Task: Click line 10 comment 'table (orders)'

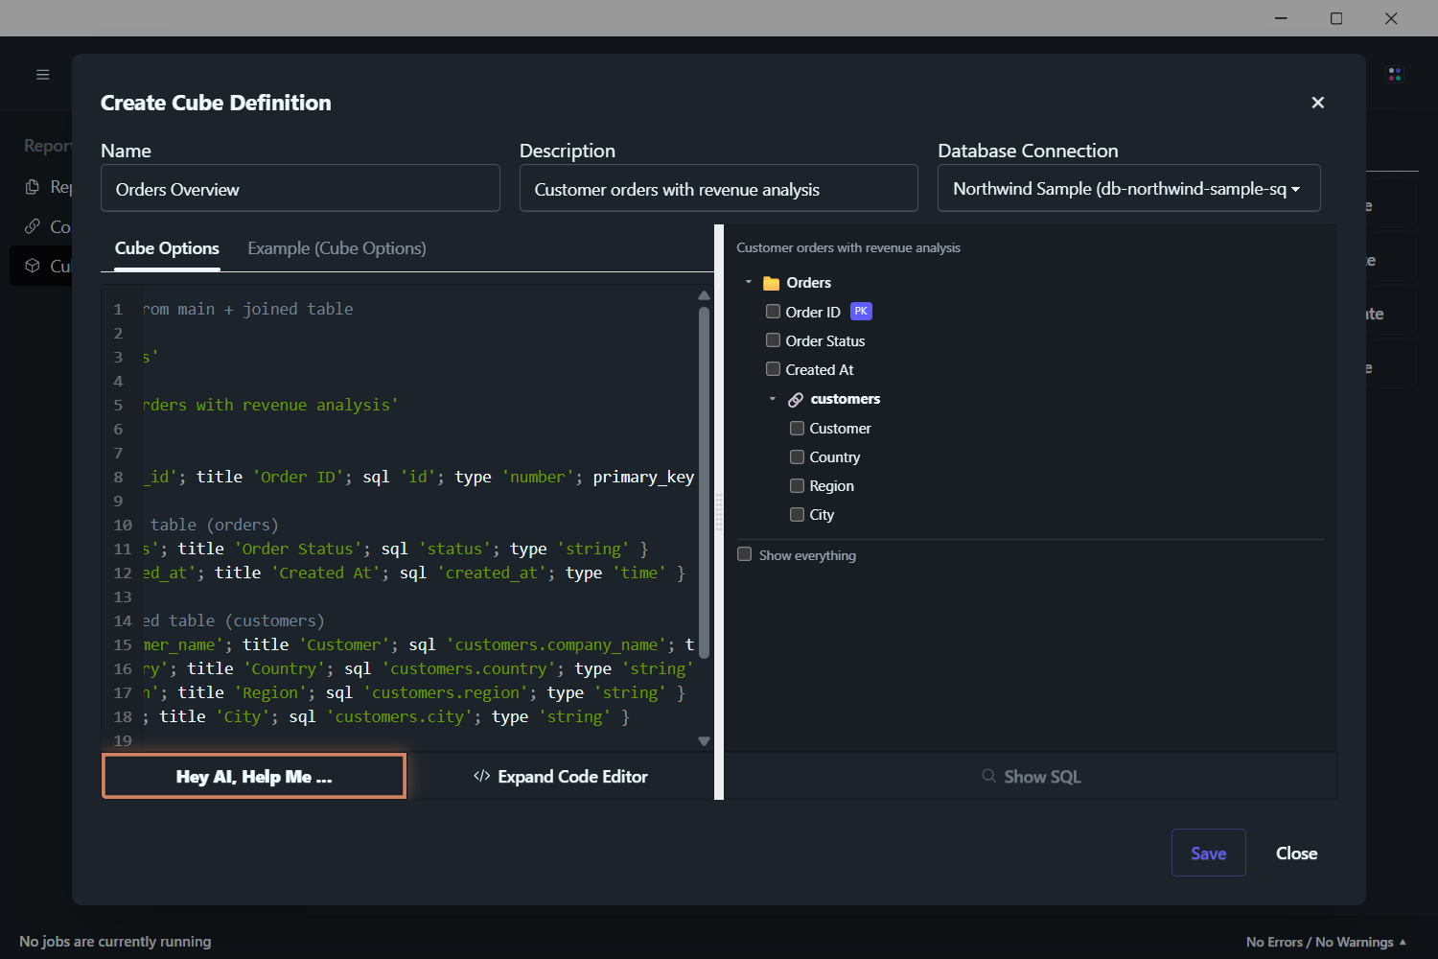Action: (214, 525)
